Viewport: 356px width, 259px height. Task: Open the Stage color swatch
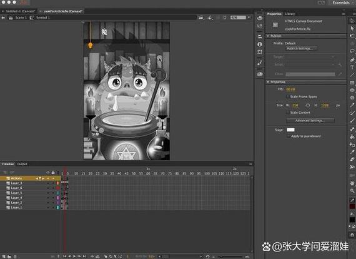pos(290,130)
